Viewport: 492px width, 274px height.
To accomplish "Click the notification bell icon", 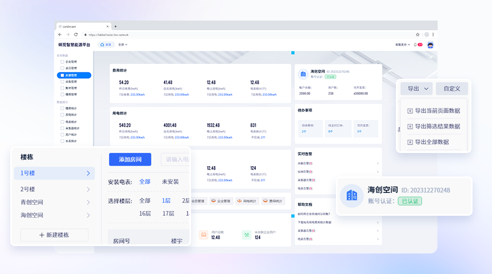I will click(x=415, y=45).
